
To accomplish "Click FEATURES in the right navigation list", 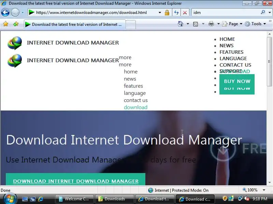I will (x=231, y=52).
